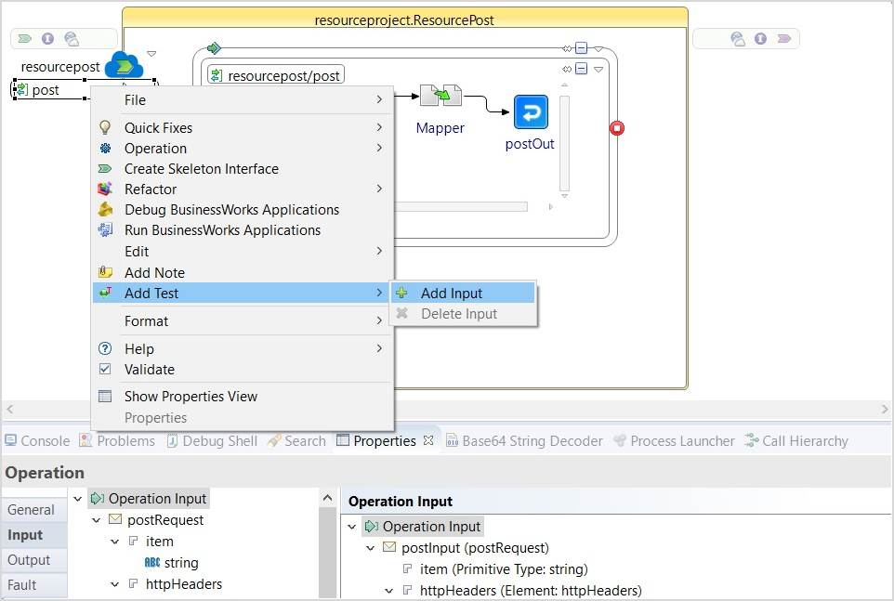Screen dimensions: 894x601
Task: Click the postOut reply activity icon
Action: 531,112
